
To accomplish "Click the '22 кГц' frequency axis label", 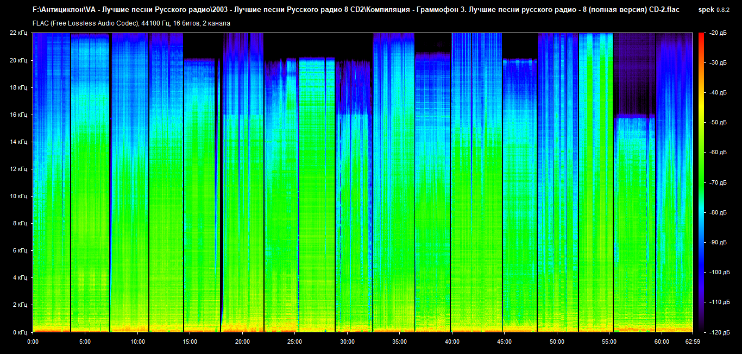I will tap(18, 33).
